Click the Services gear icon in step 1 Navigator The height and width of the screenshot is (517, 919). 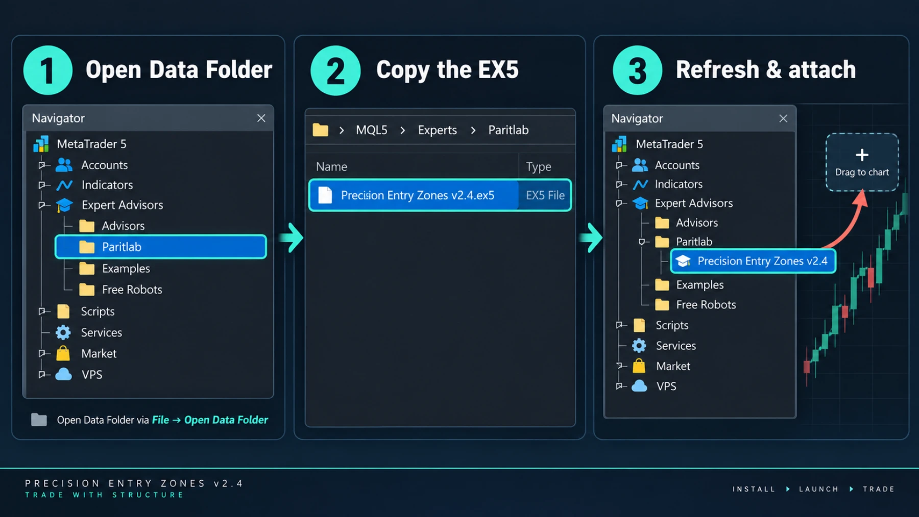(x=63, y=332)
